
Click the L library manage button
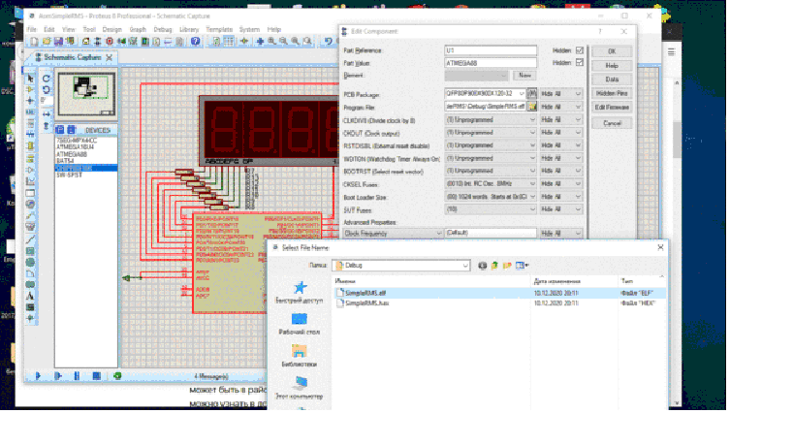[71, 130]
